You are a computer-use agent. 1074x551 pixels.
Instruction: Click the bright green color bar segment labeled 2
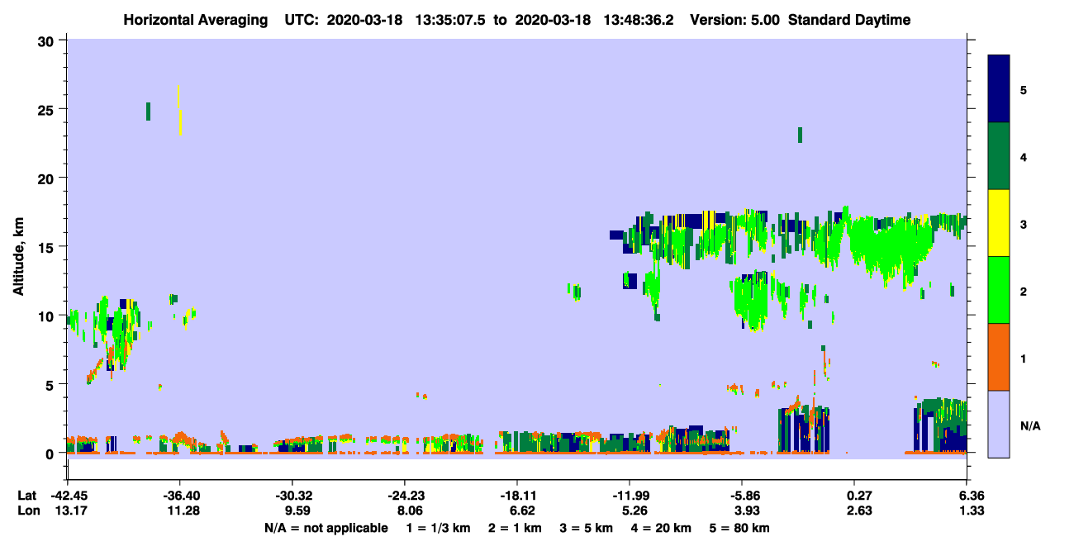[999, 290]
